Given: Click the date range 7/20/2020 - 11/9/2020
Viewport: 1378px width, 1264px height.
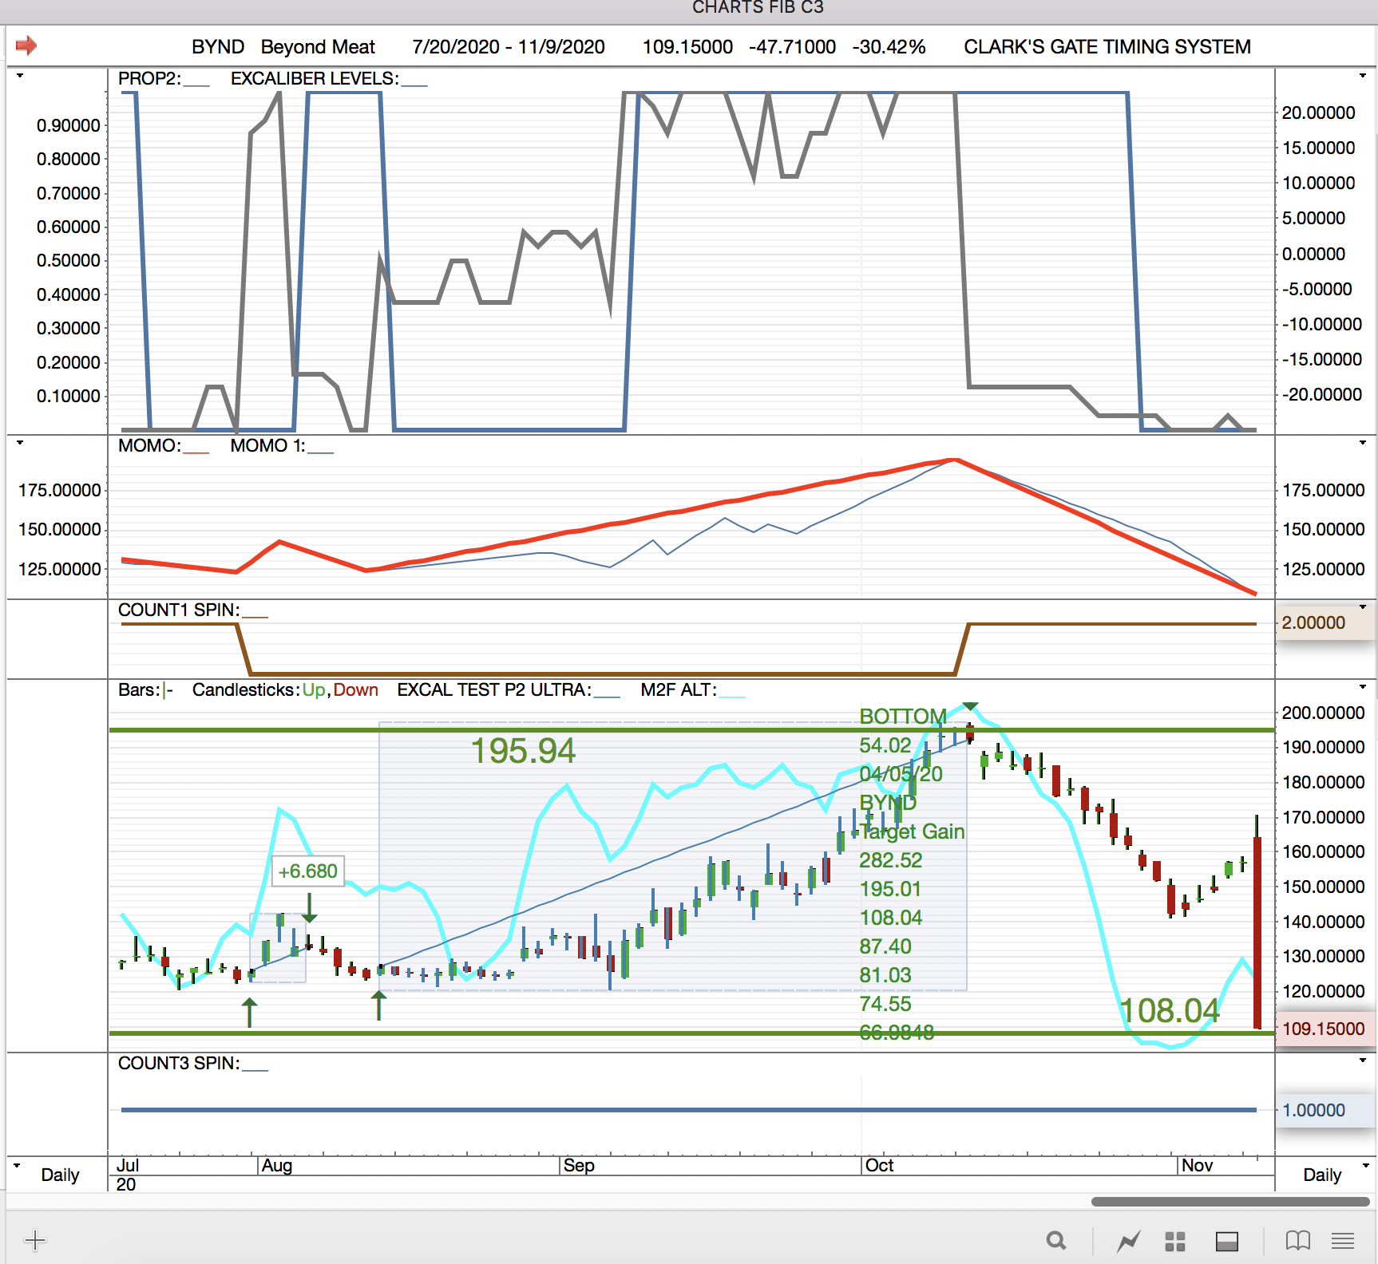Looking at the screenshot, I should click(x=508, y=47).
